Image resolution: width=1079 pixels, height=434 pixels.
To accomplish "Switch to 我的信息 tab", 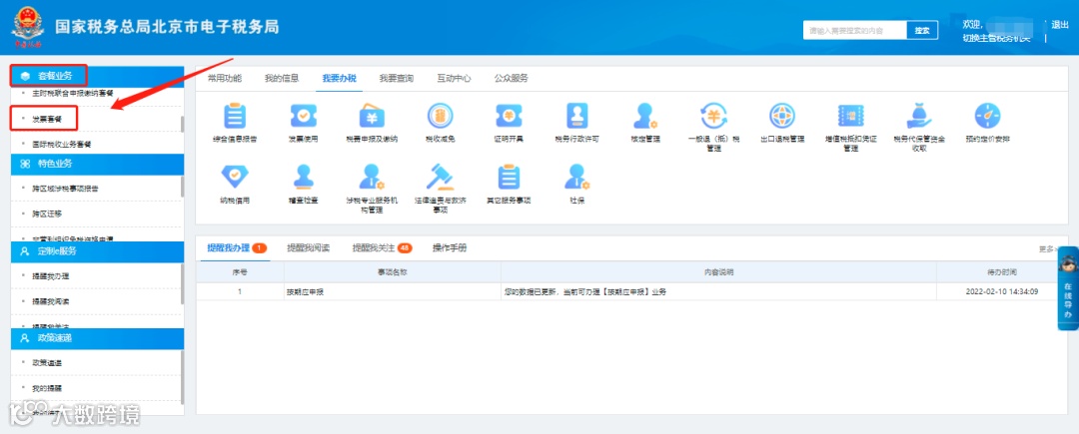I will coord(282,78).
